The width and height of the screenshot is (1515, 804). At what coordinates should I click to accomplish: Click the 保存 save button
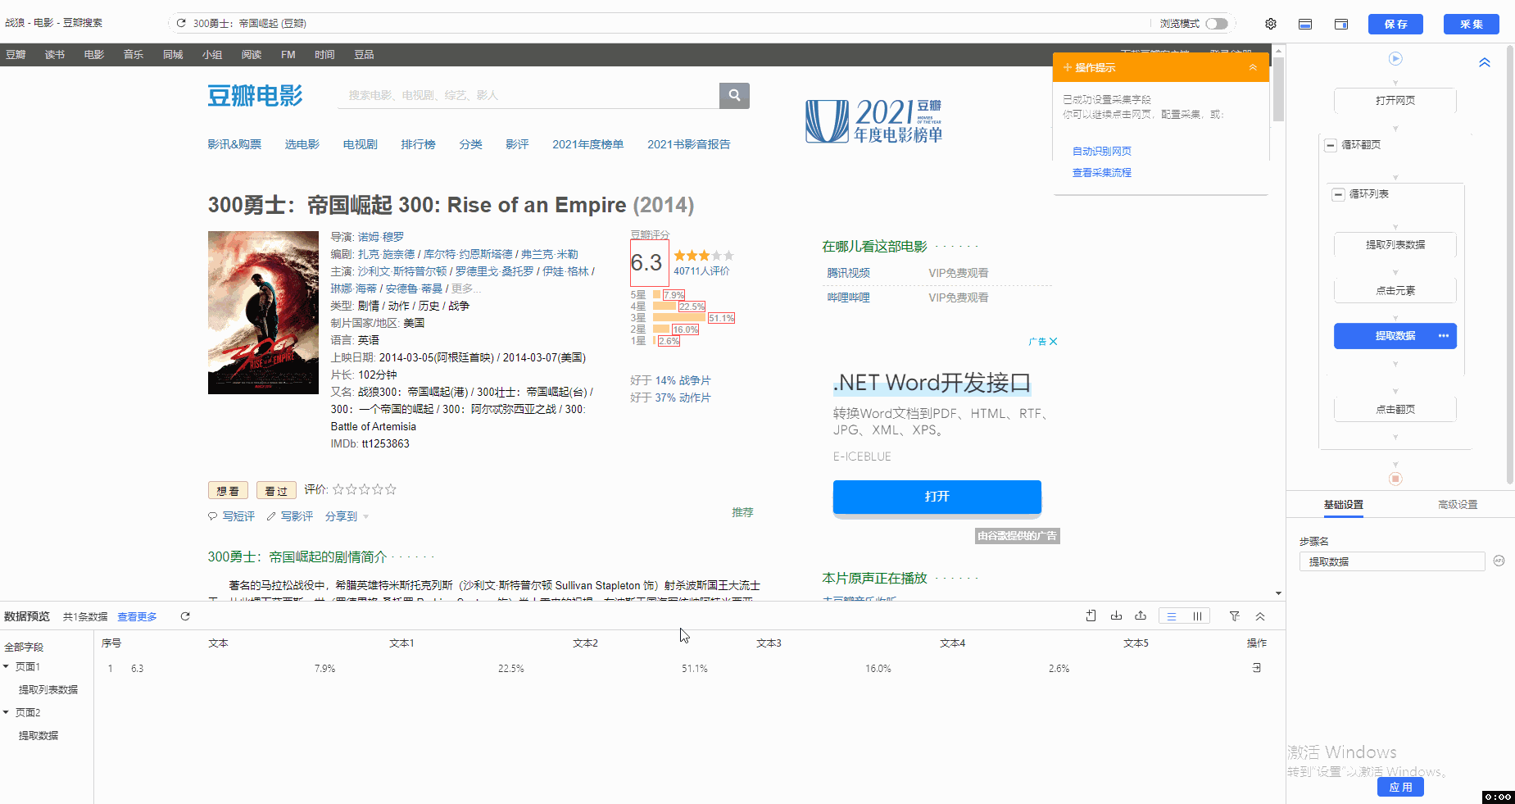tap(1395, 24)
